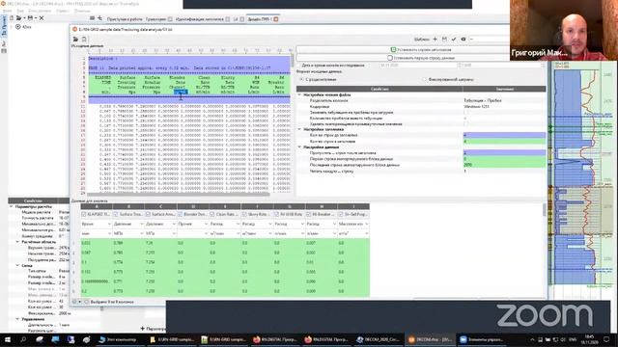Screen dimensions: 618x347
Task: Click the plus-axis icon left of the workflow tabs
Action: click(99, 18)
